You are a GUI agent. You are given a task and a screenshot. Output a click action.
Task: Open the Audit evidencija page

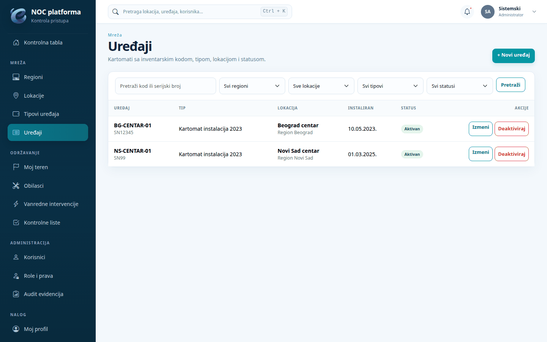pyautogui.click(x=48, y=294)
